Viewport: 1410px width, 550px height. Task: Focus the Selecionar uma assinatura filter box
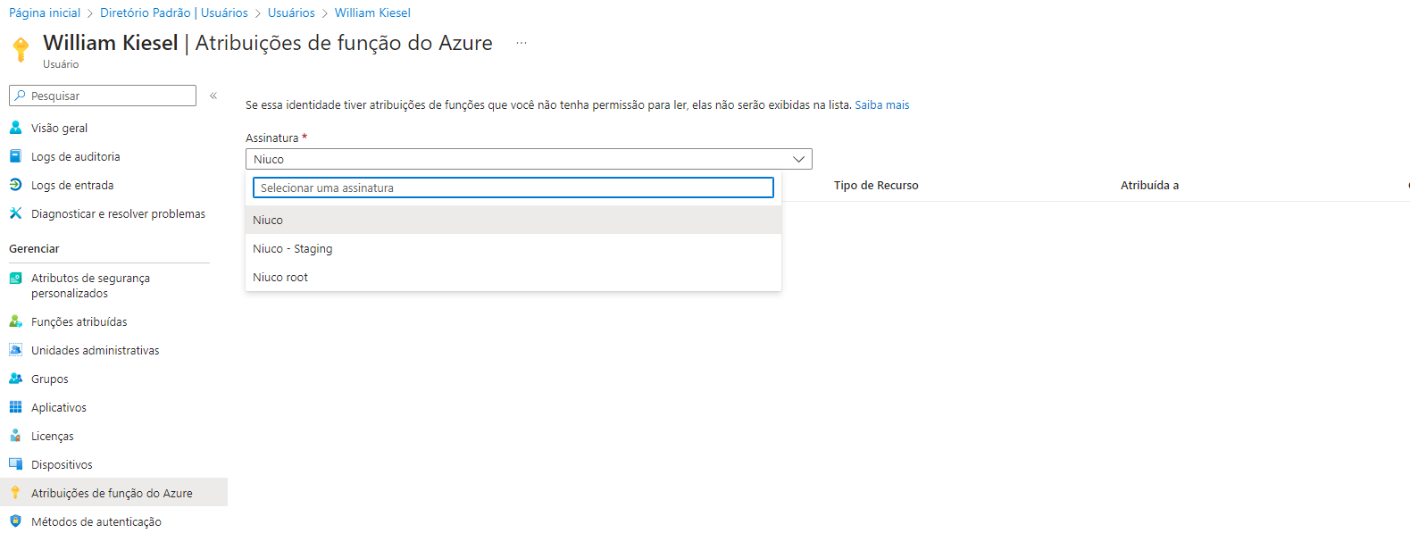coord(513,187)
